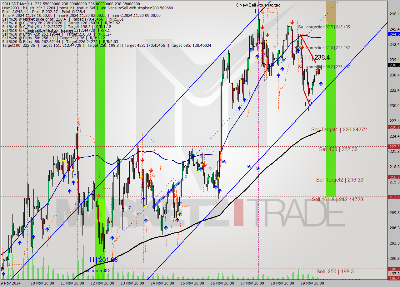Click the blue 'correction 38.2' label near the bottom

coord(97,270)
